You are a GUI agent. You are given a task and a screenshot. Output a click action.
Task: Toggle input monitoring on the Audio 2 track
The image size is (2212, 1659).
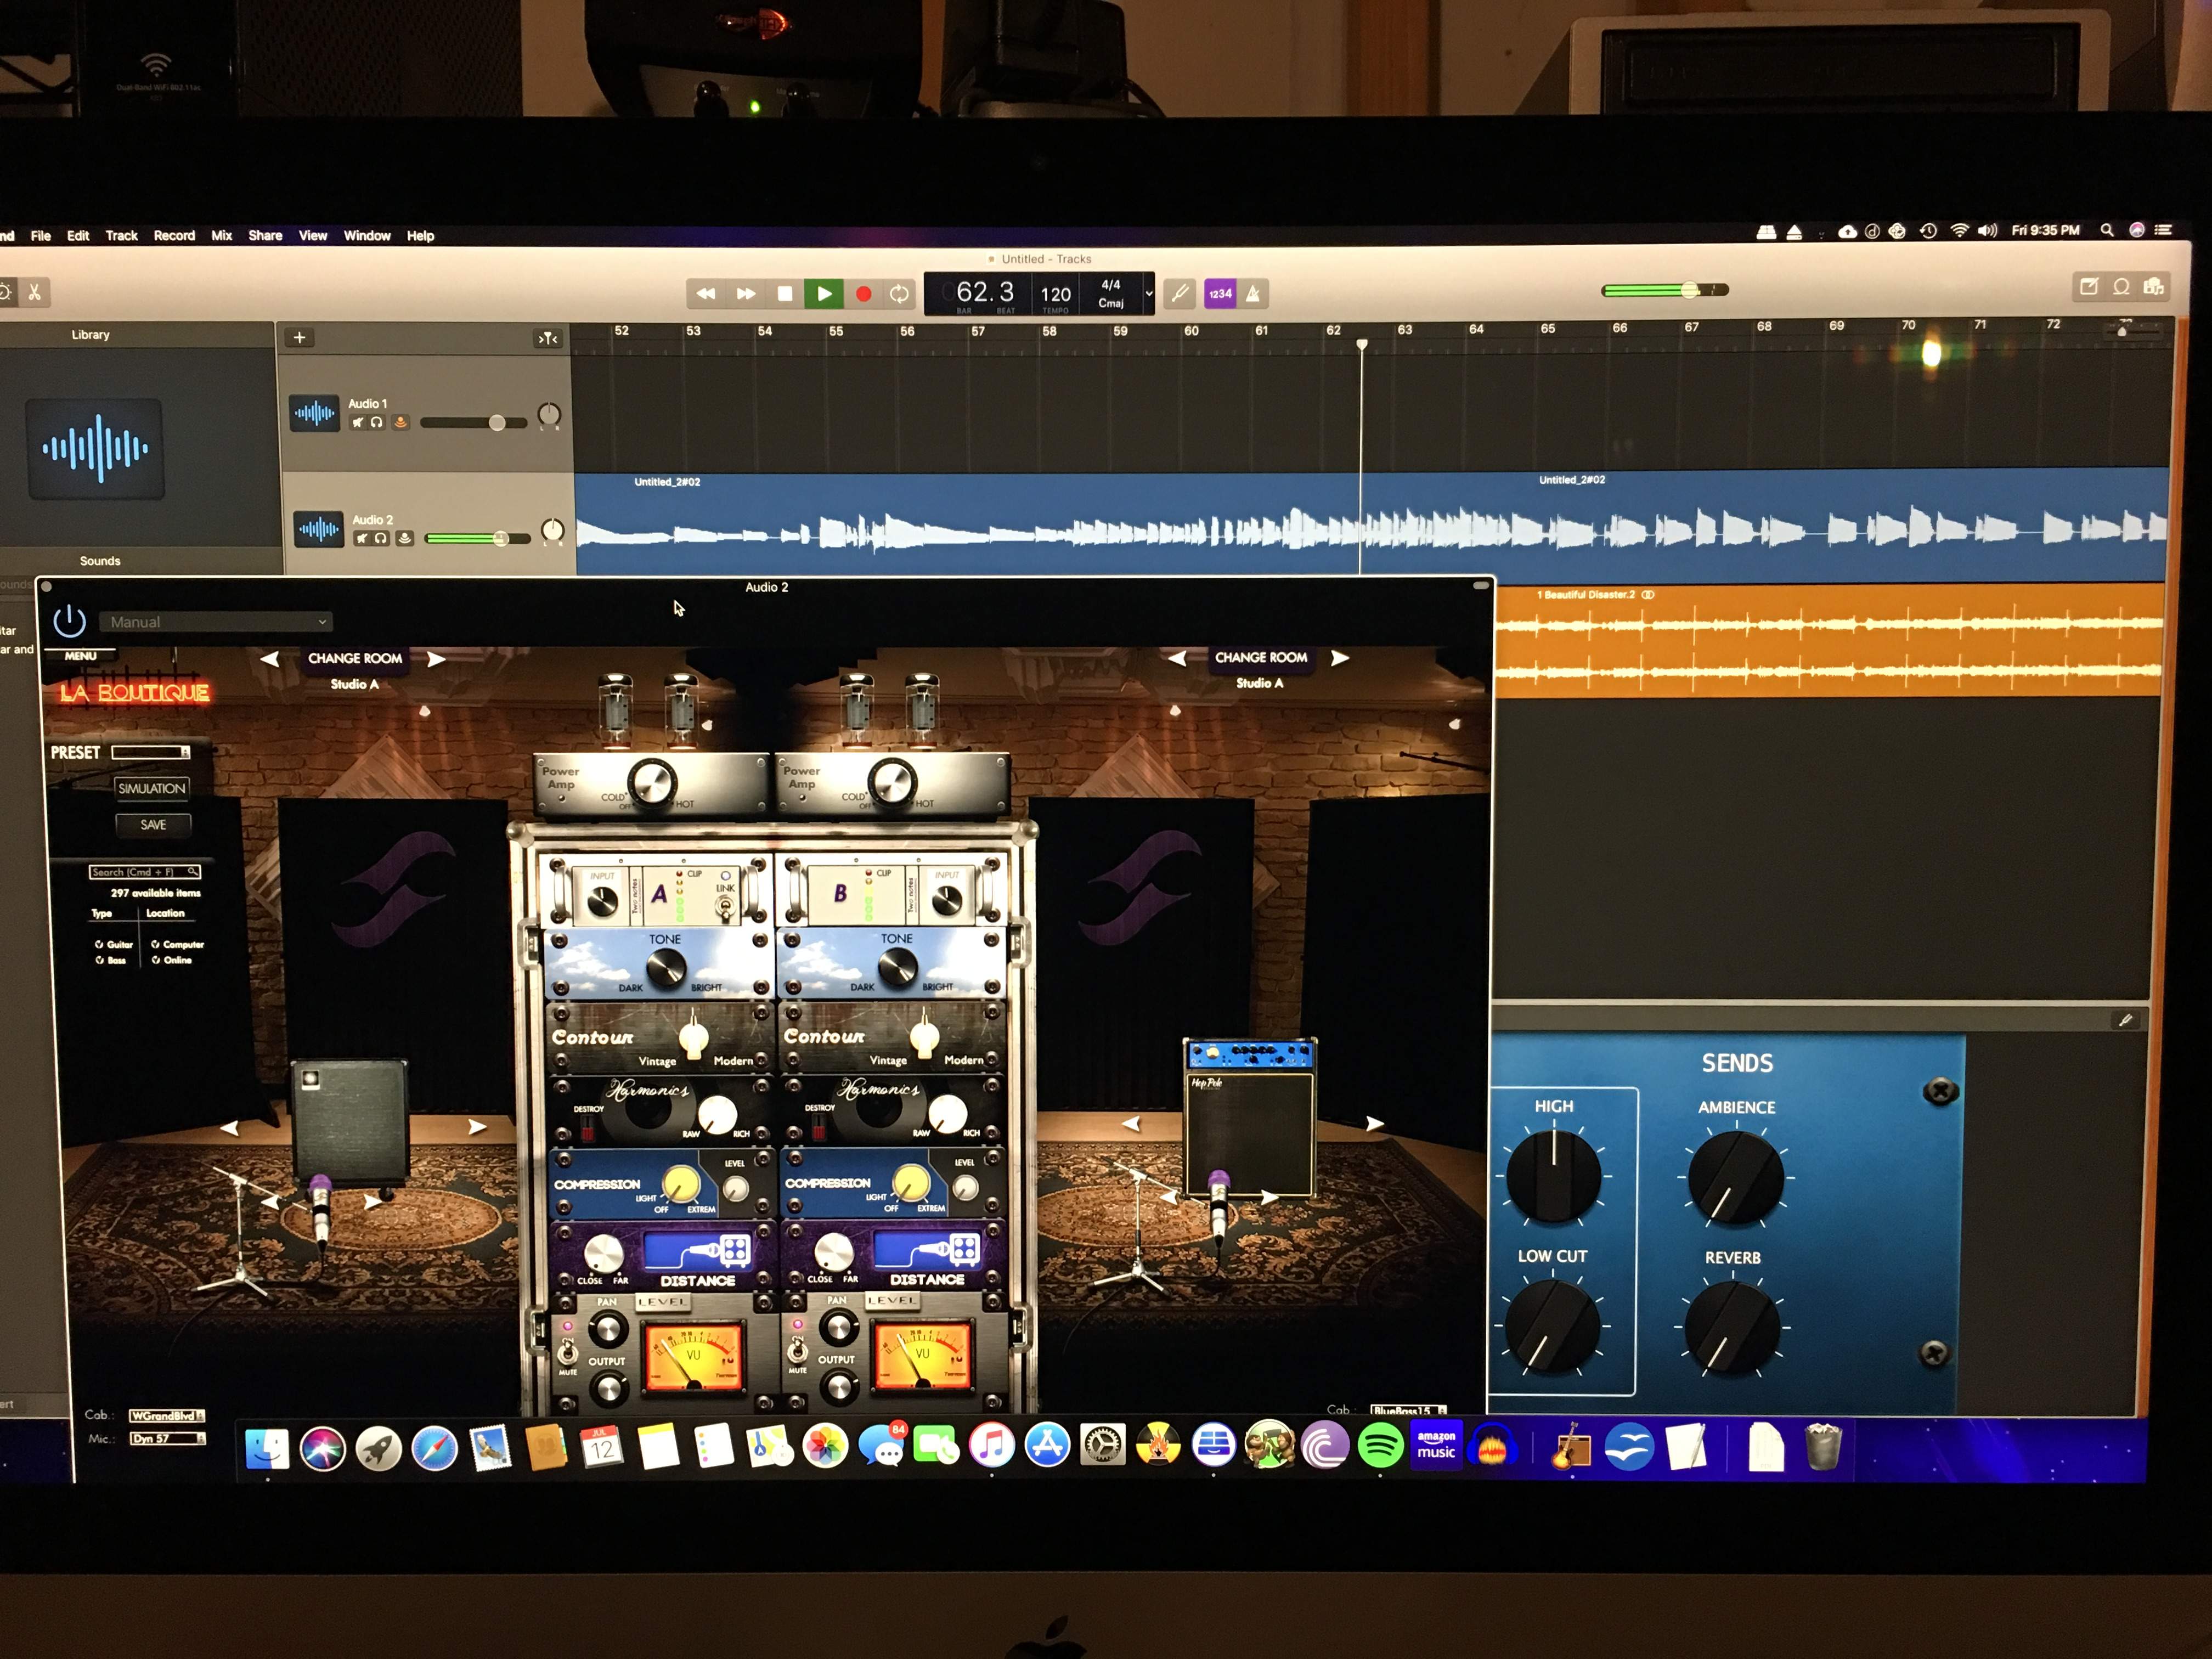point(404,539)
